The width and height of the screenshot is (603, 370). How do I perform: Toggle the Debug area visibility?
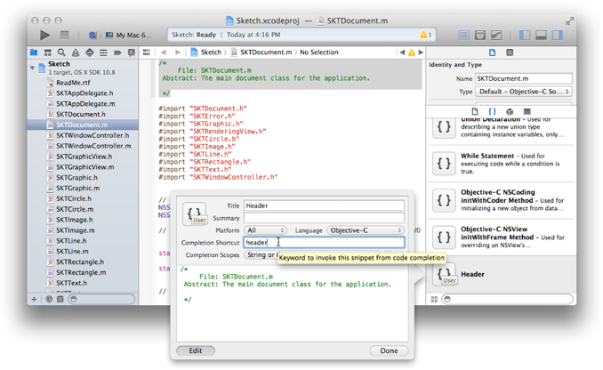tap(541, 36)
